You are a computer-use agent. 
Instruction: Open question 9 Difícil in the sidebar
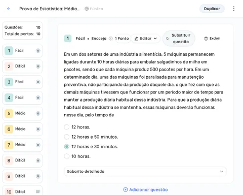click(x=22, y=176)
